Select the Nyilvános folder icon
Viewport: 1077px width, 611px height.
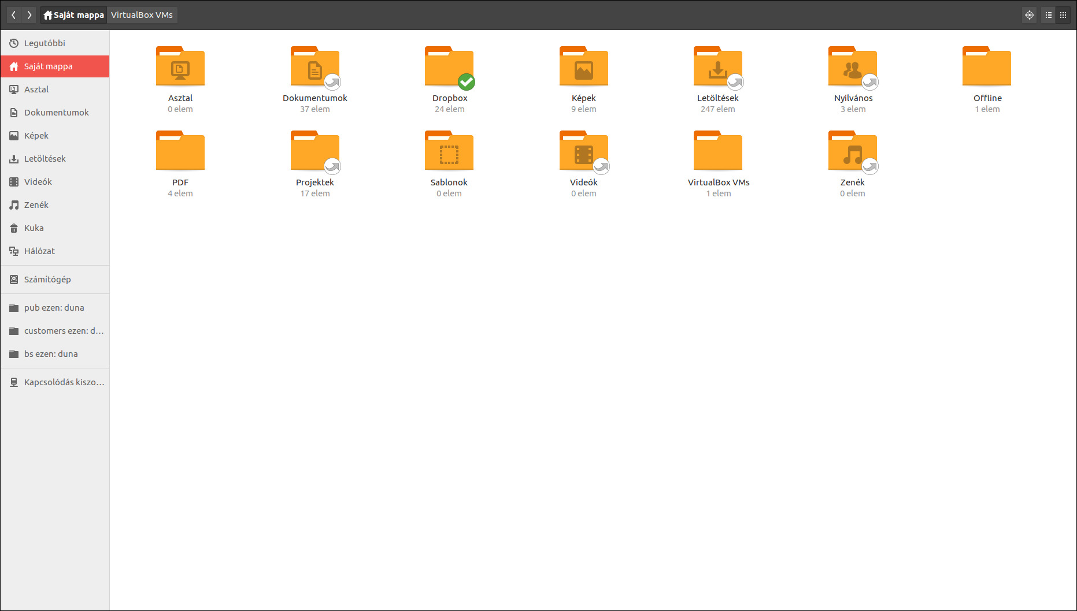(x=853, y=66)
